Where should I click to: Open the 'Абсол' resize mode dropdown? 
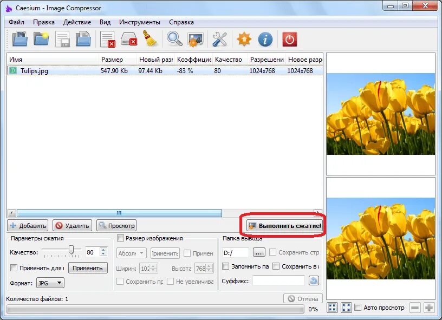pyautogui.click(x=132, y=253)
